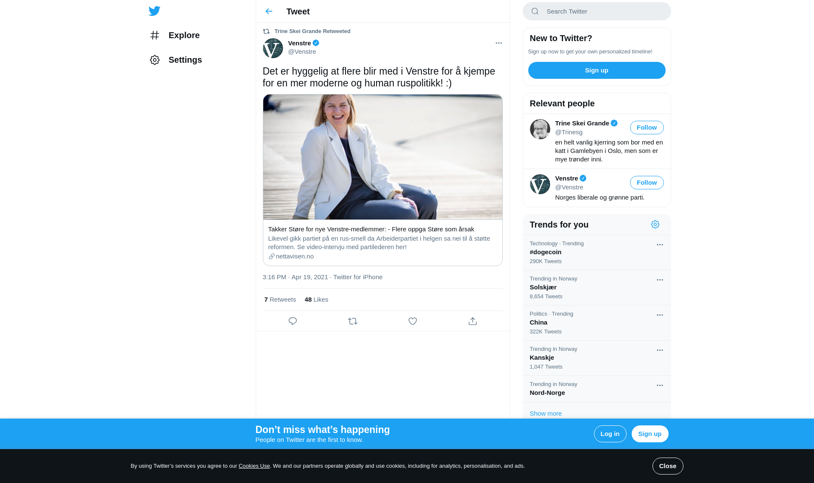Like the tweet with heart icon
Viewport: 814px width, 483px height.
[x=413, y=321]
